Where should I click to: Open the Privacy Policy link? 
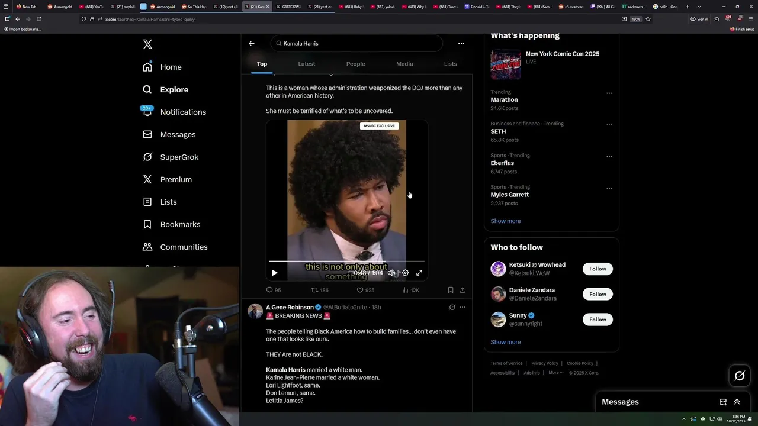[545, 363]
